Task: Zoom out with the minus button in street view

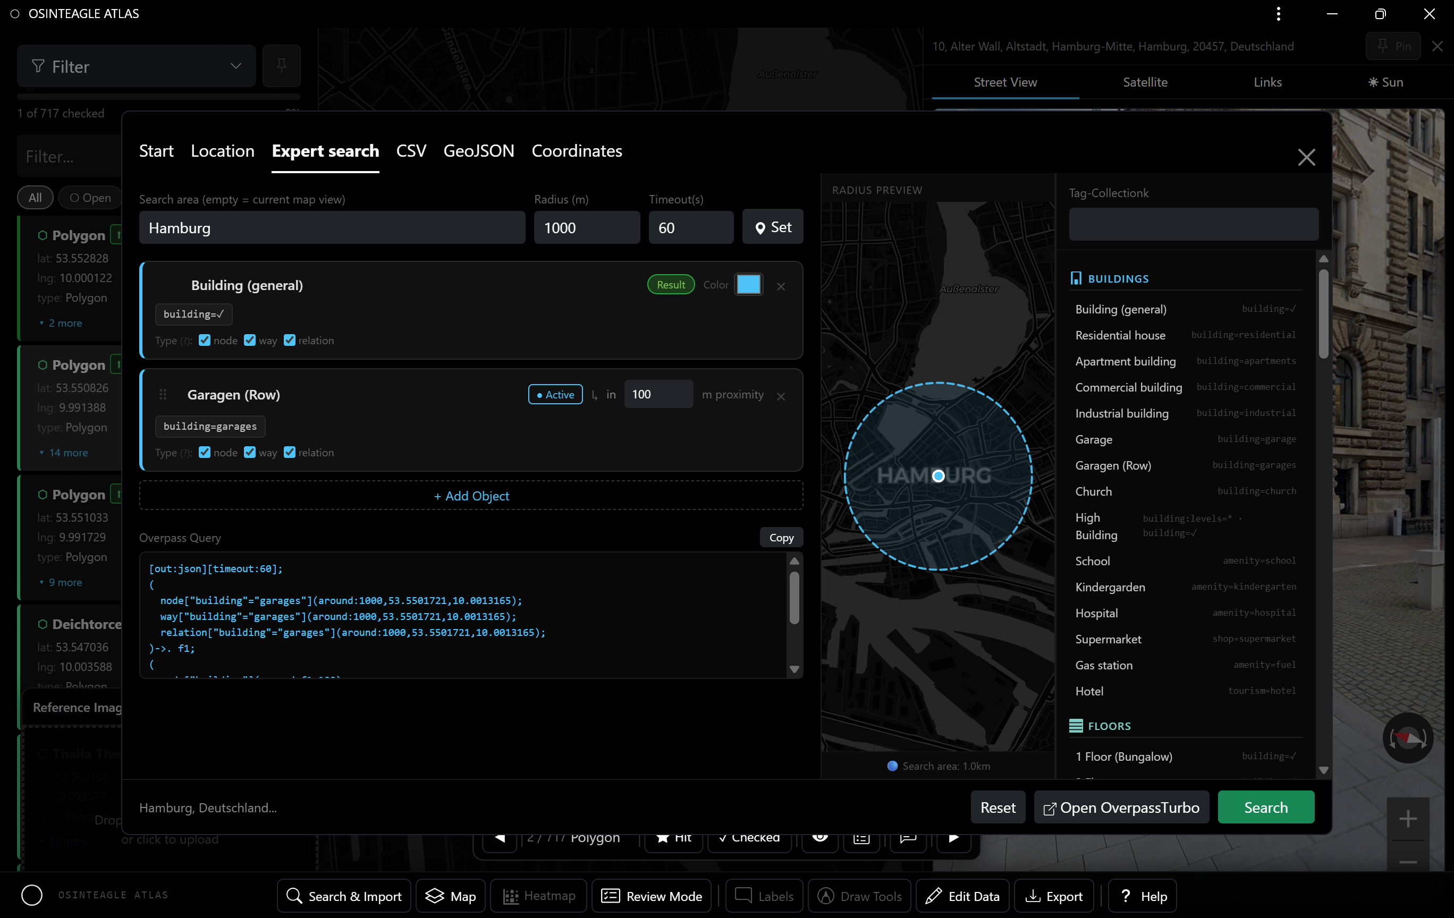Action: point(1408,862)
